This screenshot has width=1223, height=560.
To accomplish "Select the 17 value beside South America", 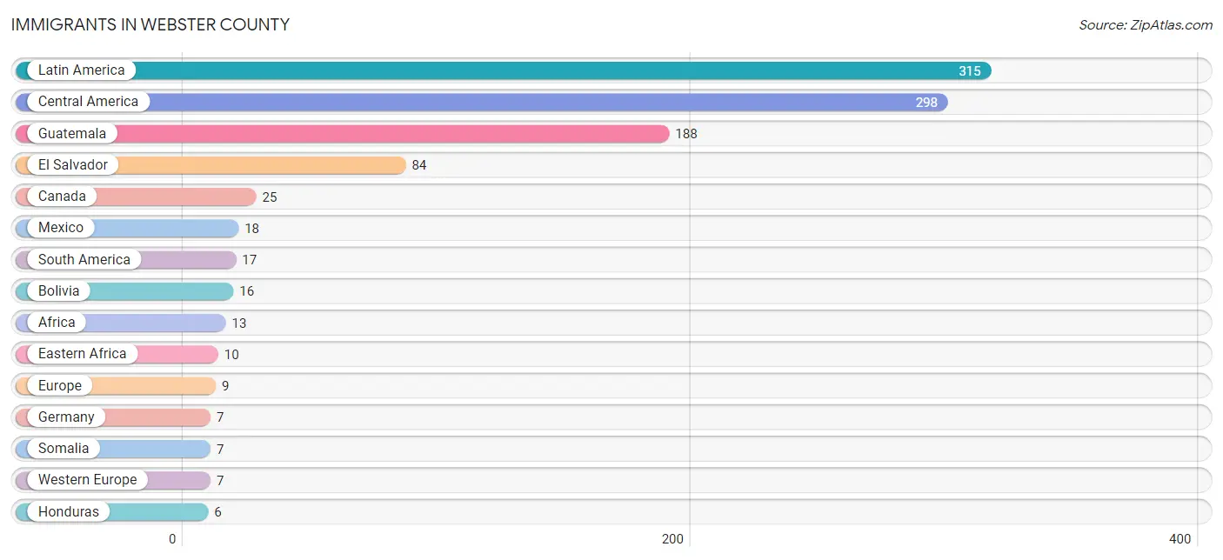I will [250, 260].
